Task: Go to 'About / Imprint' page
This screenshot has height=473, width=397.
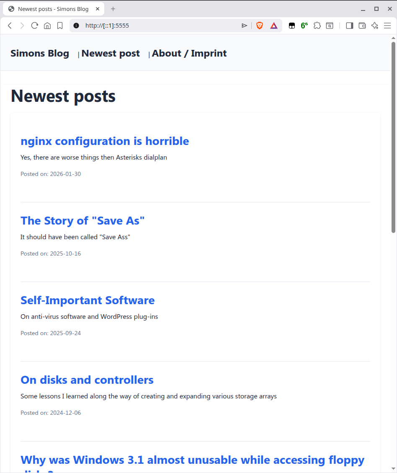Action: (189, 53)
